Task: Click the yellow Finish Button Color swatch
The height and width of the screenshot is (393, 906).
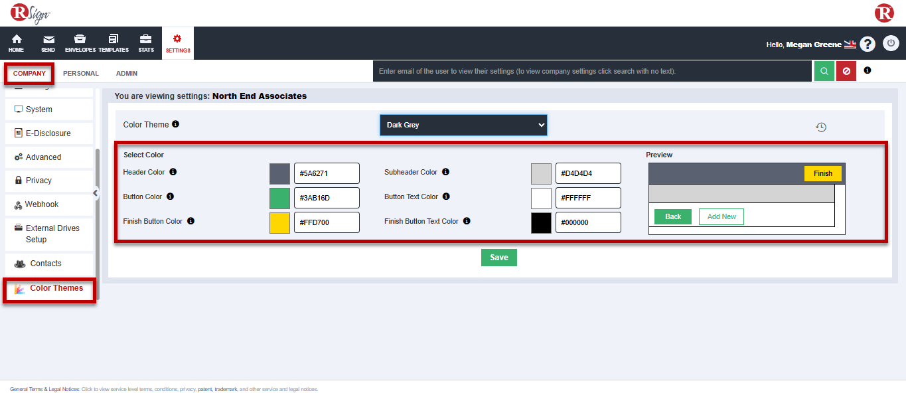Action: (x=279, y=222)
